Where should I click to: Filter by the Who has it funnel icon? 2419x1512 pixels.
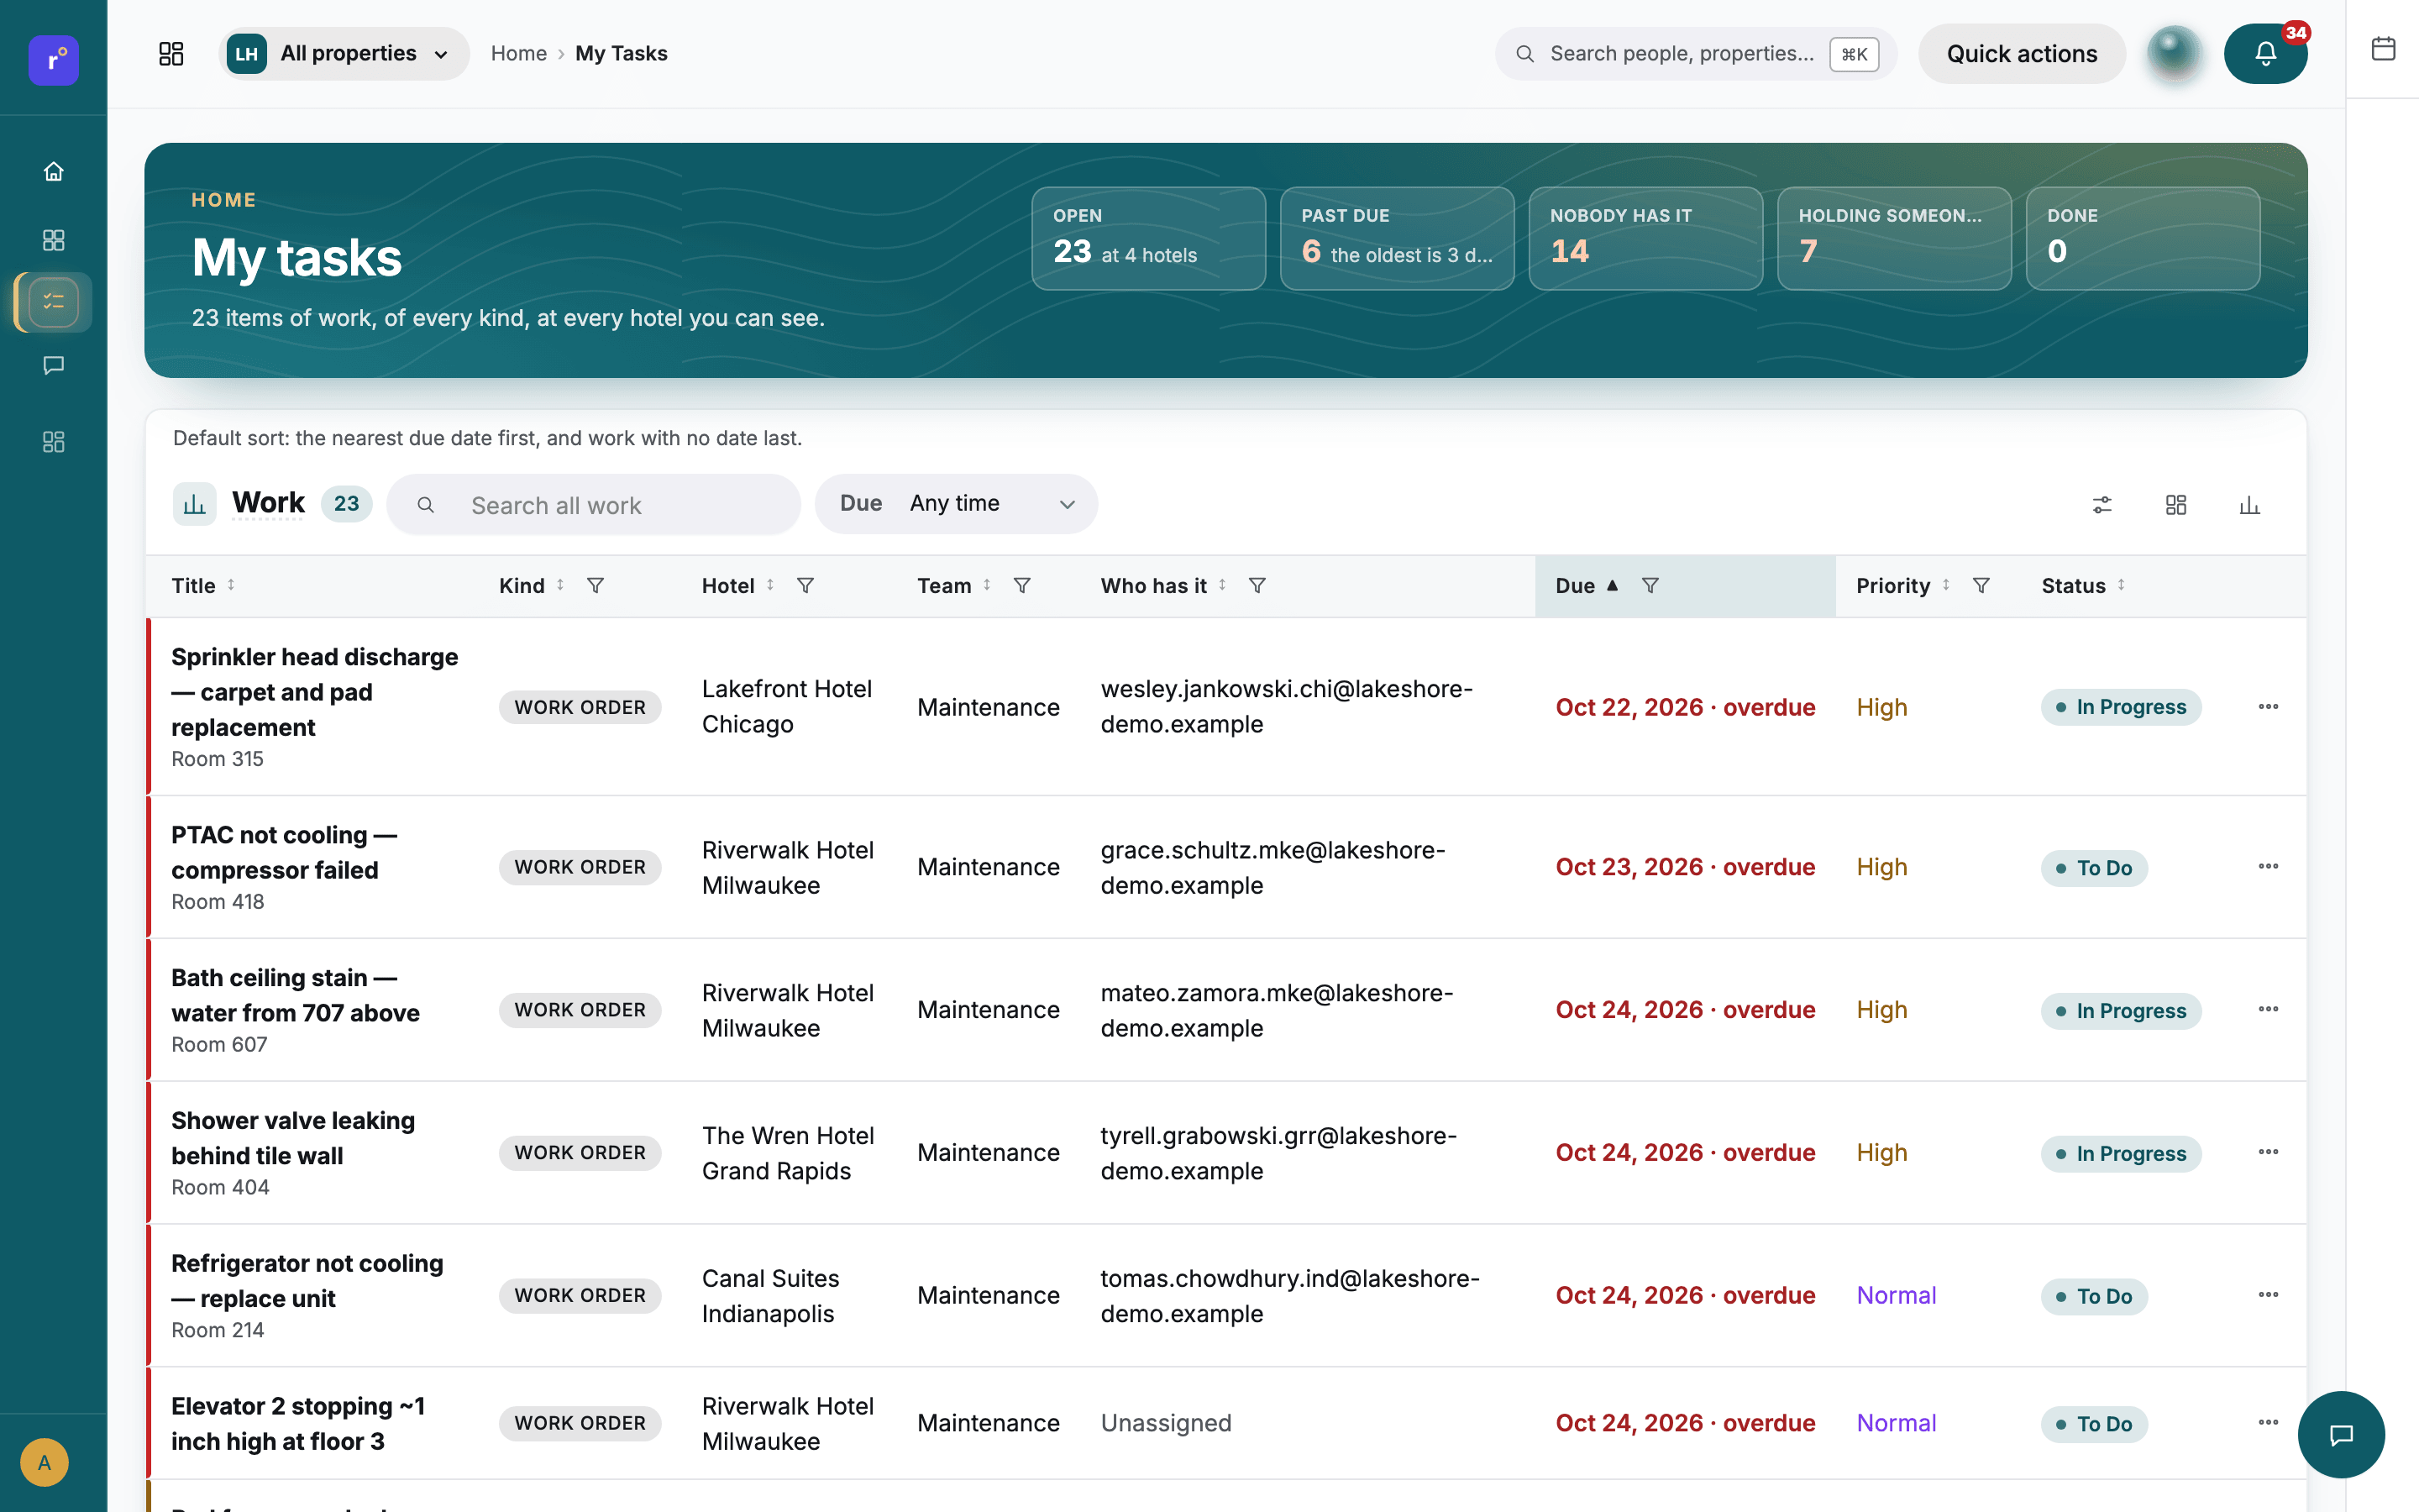point(1257,585)
